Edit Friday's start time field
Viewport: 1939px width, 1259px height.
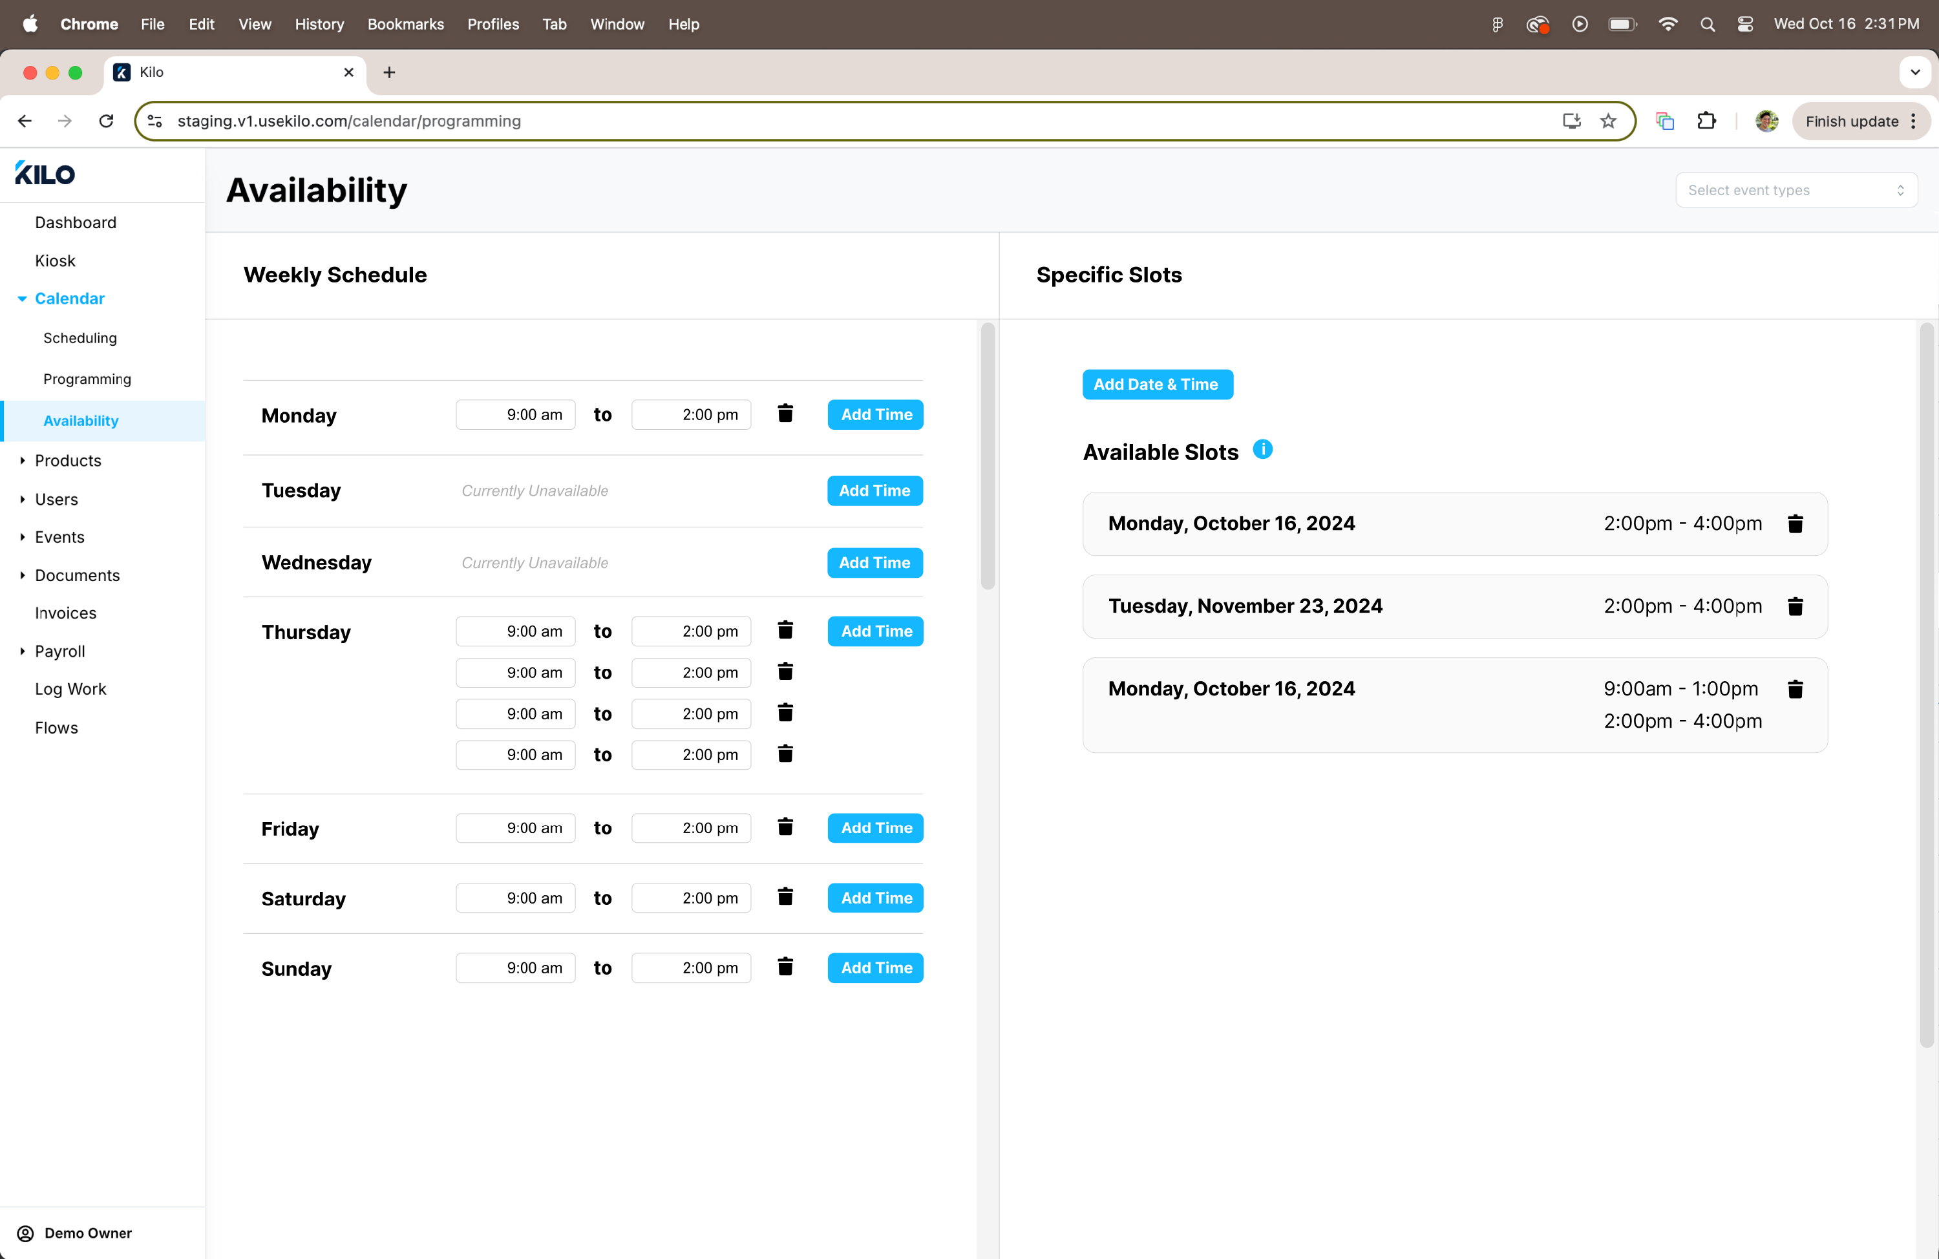click(x=516, y=827)
